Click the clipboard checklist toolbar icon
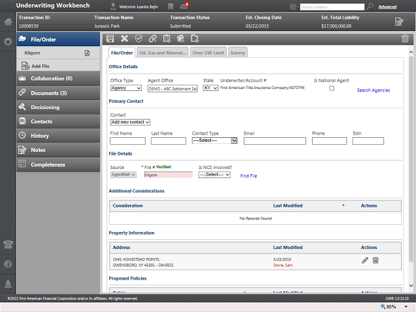Viewport: 416px width, 312px height. click(x=166, y=39)
